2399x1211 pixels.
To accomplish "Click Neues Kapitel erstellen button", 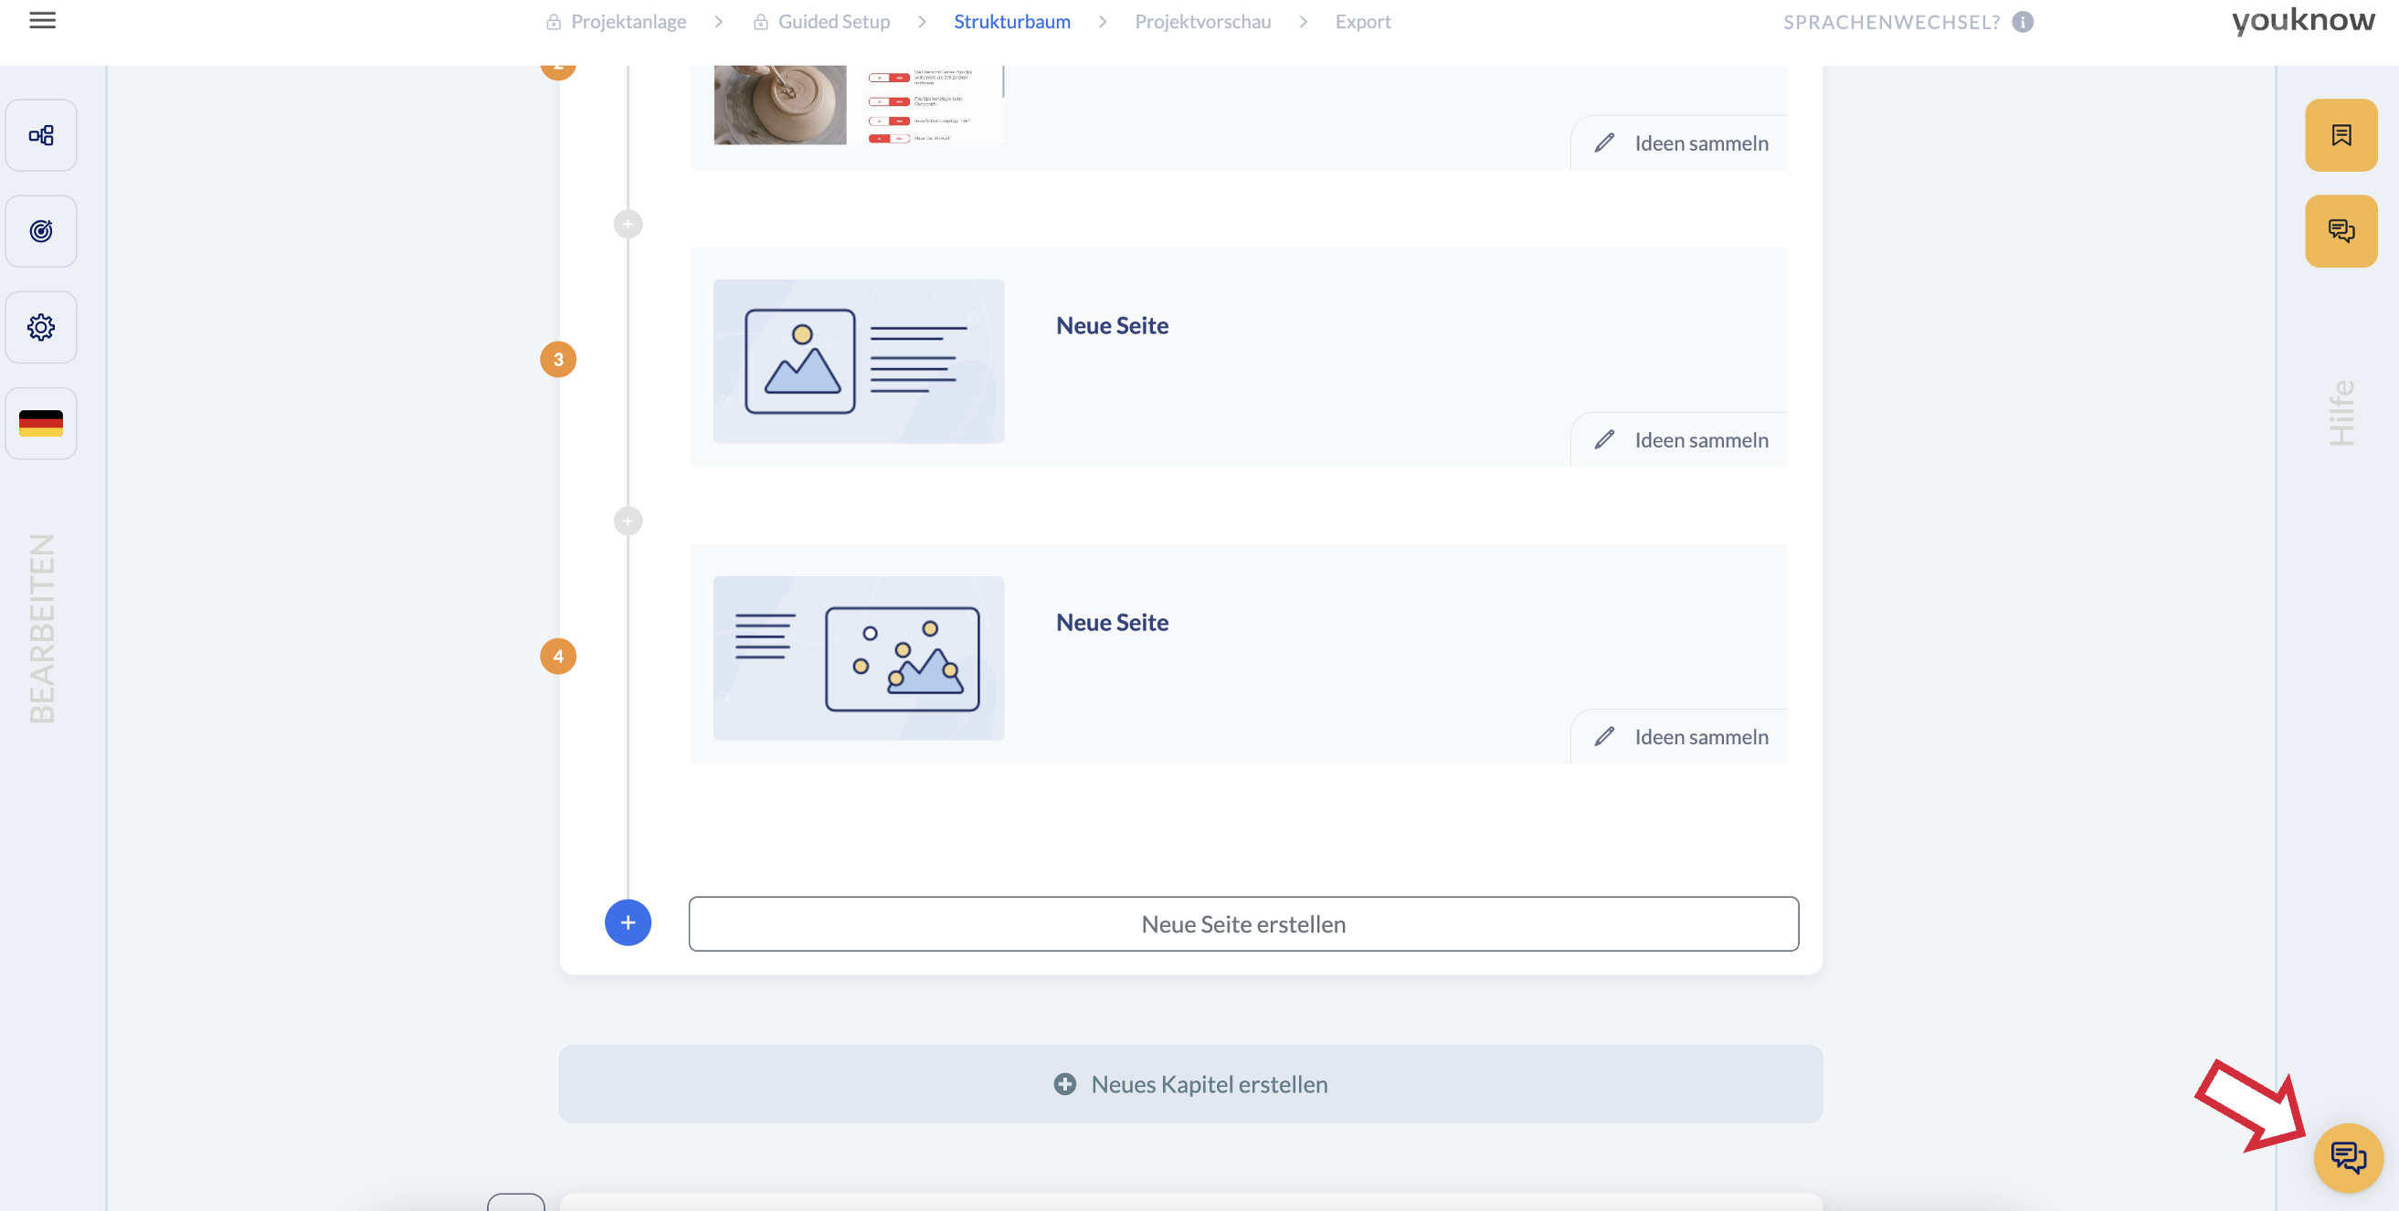I will click(x=1190, y=1084).
